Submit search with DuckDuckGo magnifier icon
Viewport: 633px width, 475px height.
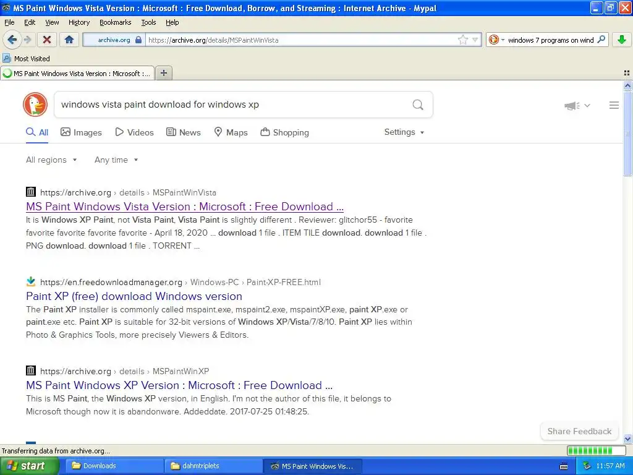418,105
